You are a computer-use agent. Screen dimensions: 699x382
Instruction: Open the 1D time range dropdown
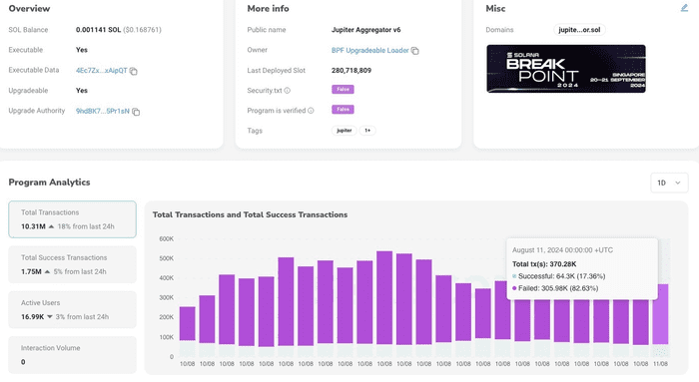click(x=669, y=183)
